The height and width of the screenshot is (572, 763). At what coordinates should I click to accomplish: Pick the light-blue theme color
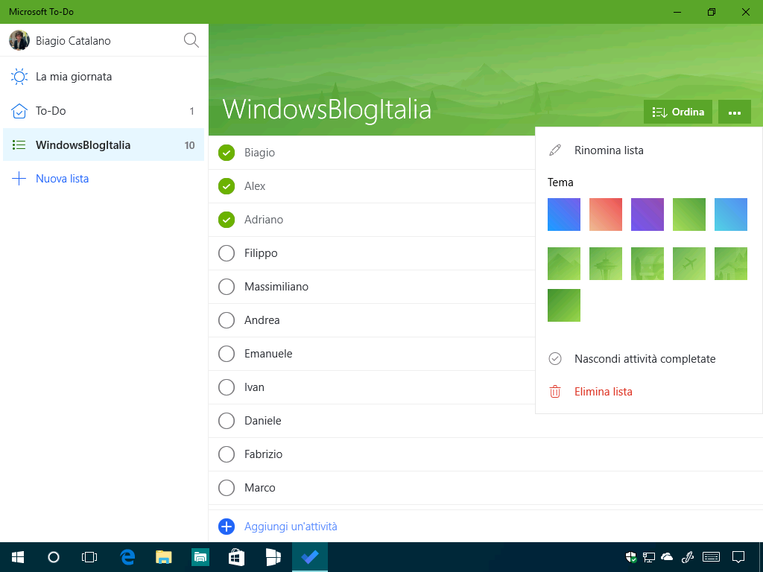pos(731,214)
